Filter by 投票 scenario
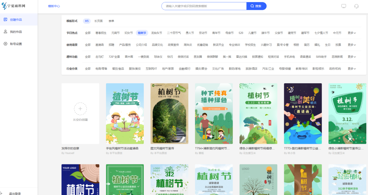This screenshot has height=195, width=368. pos(338,45)
